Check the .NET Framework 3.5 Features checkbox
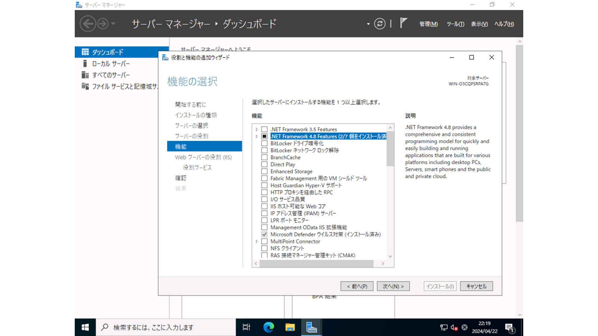This screenshot has width=598, height=336. pyautogui.click(x=264, y=130)
